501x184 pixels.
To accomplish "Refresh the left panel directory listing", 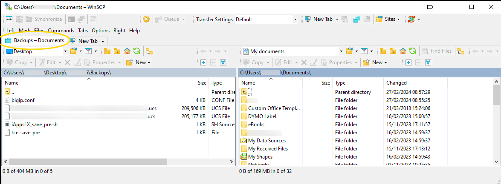I will pyautogui.click(x=136, y=51).
